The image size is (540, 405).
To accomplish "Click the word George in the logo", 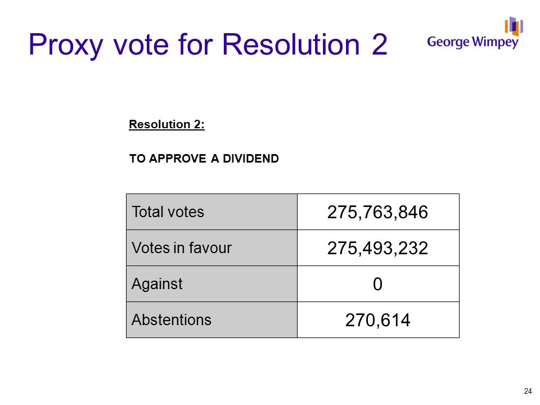I will click(448, 42).
